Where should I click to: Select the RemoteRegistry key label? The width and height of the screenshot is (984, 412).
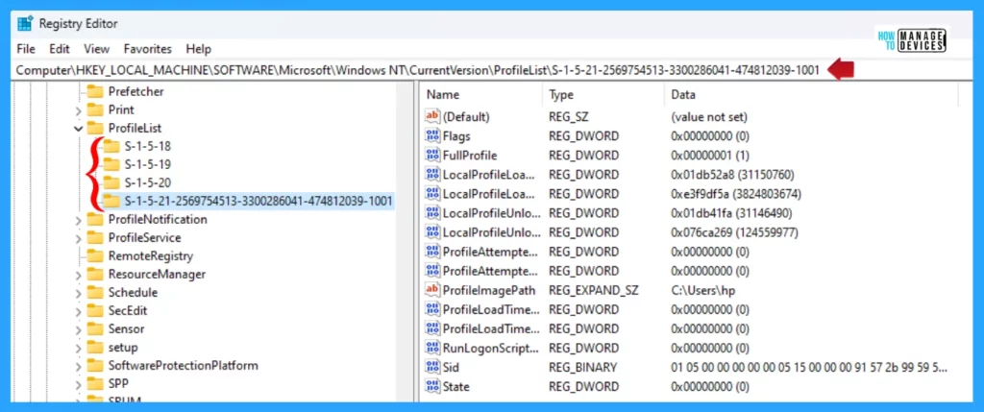tap(151, 255)
